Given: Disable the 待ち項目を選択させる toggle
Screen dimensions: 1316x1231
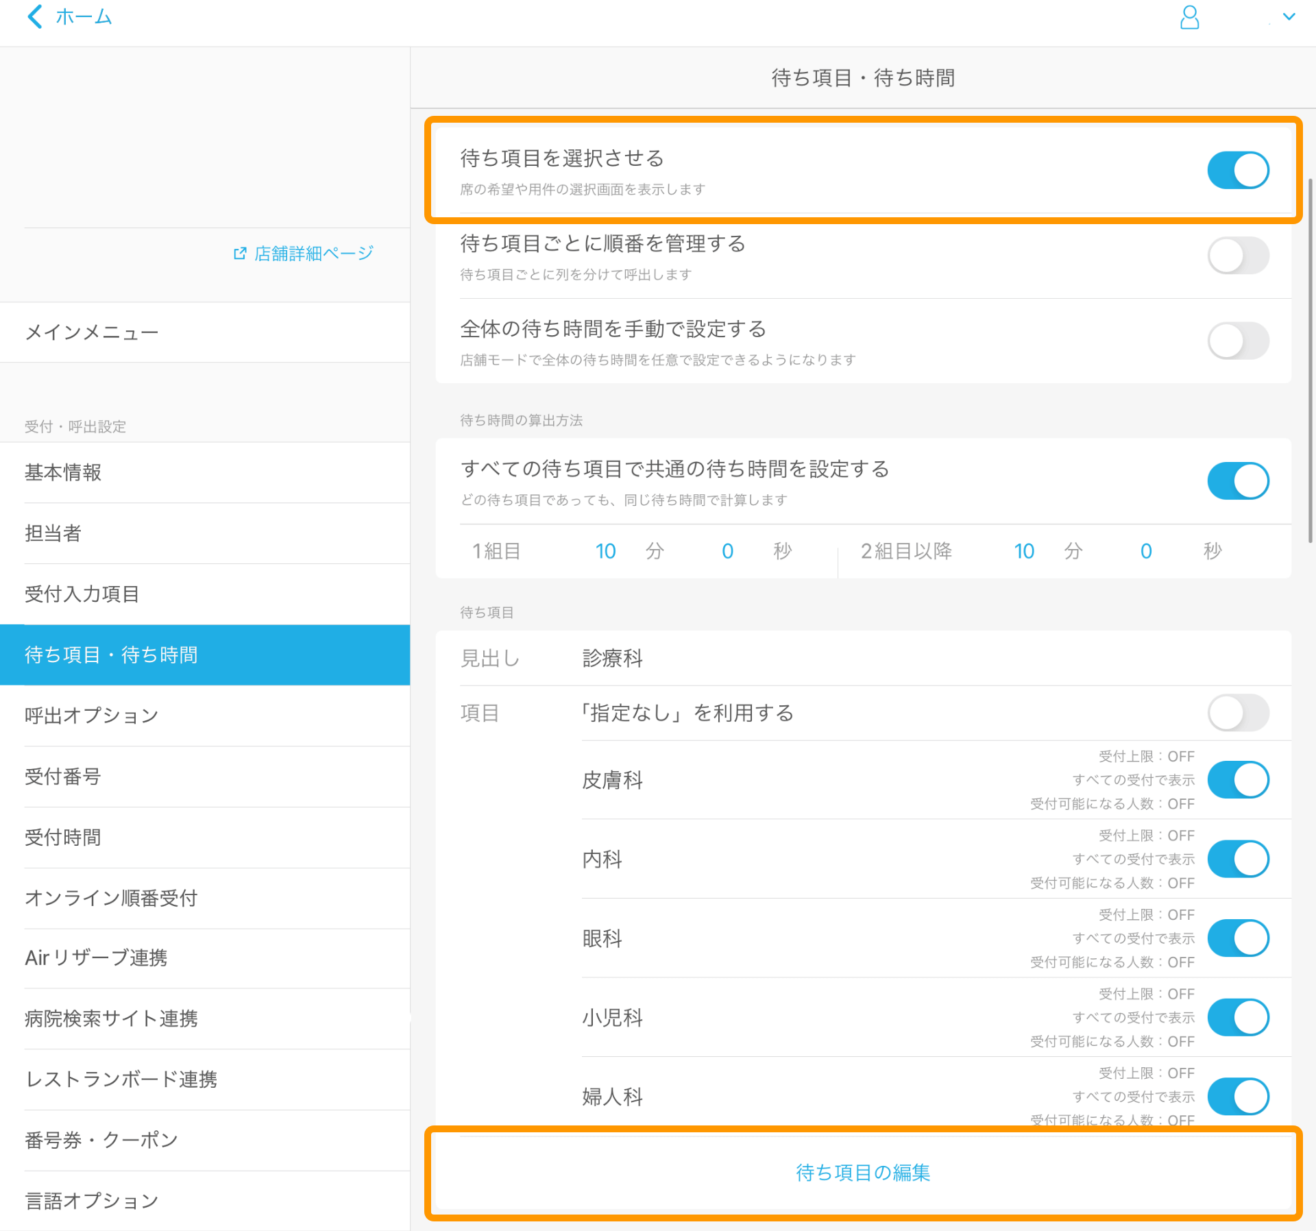Looking at the screenshot, I should 1238,170.
